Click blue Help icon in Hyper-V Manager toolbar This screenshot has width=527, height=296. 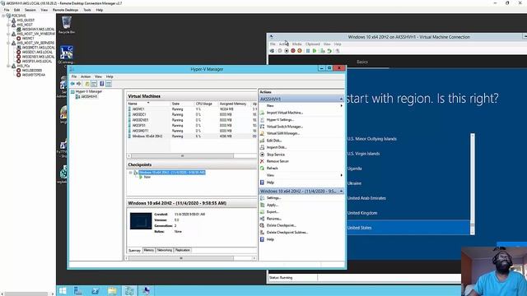pyautogui.click(x=101, y=84)
